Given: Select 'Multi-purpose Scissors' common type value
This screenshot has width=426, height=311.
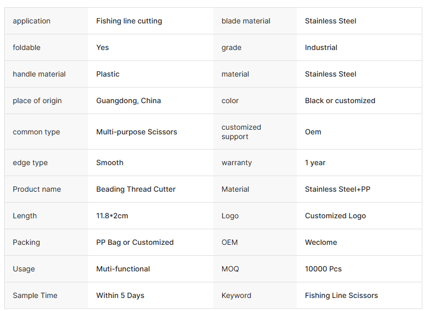Looking at the screenshot, I should coord(137,132).
